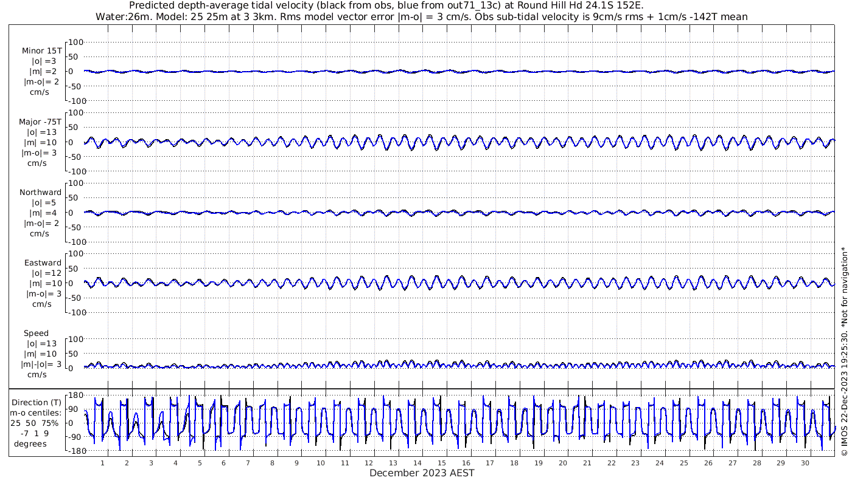Click '|o| =13' under Major -75T
This screenshot has height=486, width=852.
(x=41, y=132)
